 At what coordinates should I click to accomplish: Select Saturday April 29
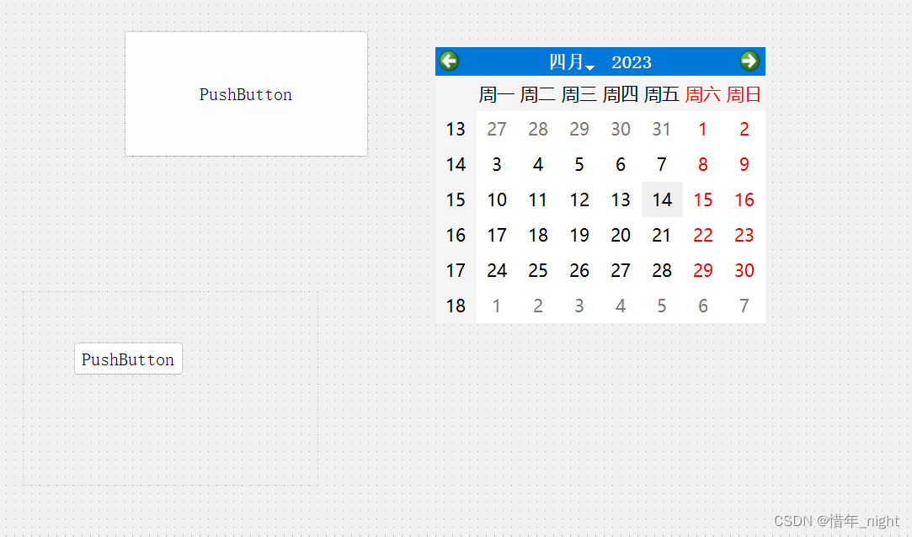click(703, 270)
